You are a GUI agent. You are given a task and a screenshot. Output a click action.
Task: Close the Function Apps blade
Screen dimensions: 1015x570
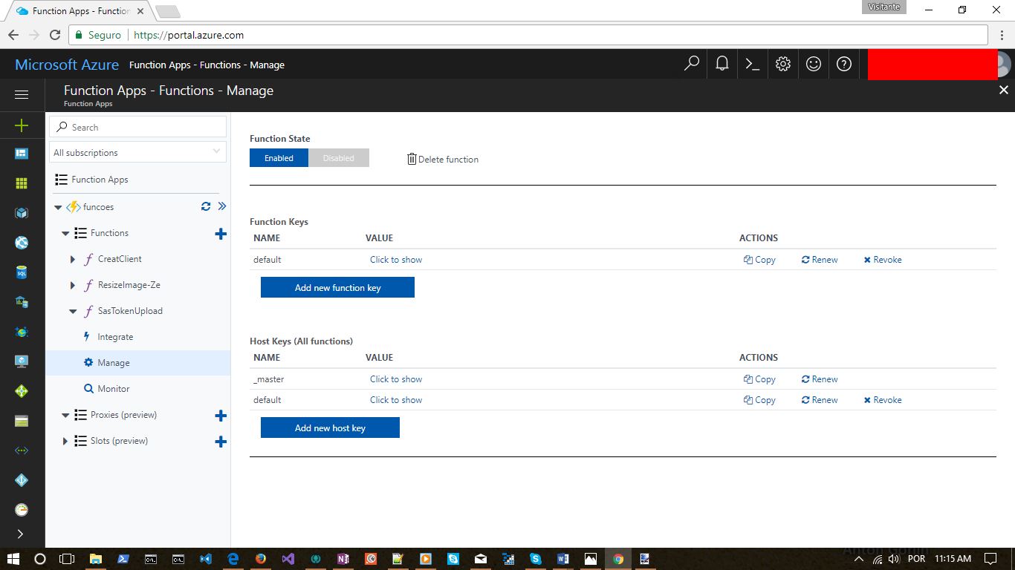(x=1004, y=90)
